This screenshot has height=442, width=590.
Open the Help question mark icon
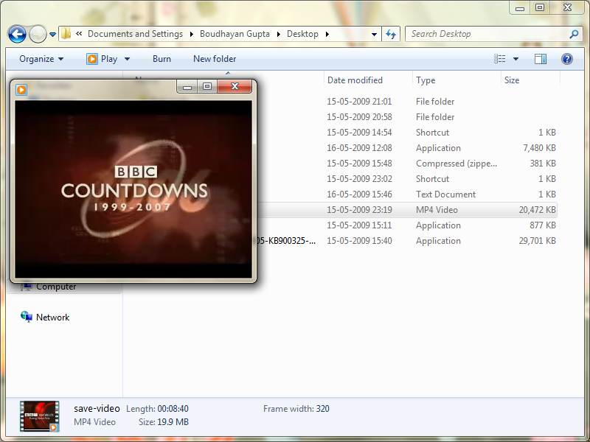tap(567, 59)
